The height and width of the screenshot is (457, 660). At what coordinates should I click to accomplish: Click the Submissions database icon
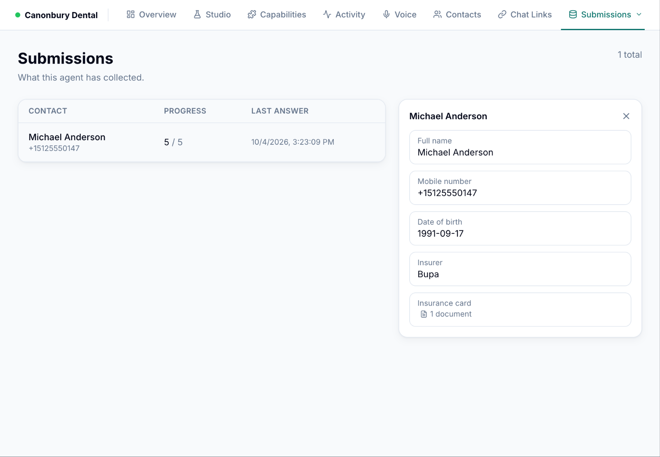[573, 14]
